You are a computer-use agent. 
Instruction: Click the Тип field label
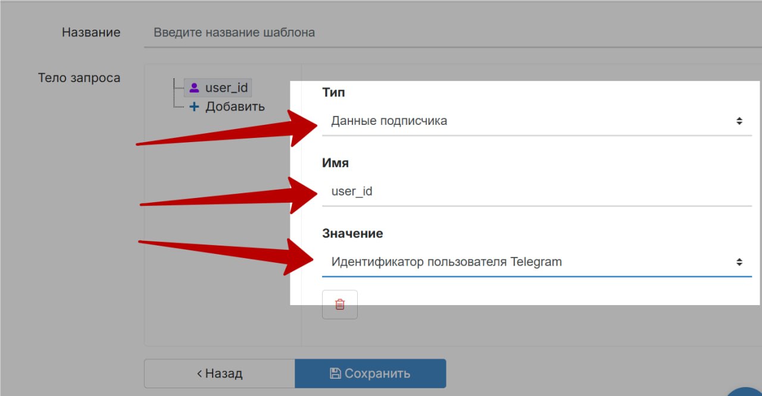333,93
